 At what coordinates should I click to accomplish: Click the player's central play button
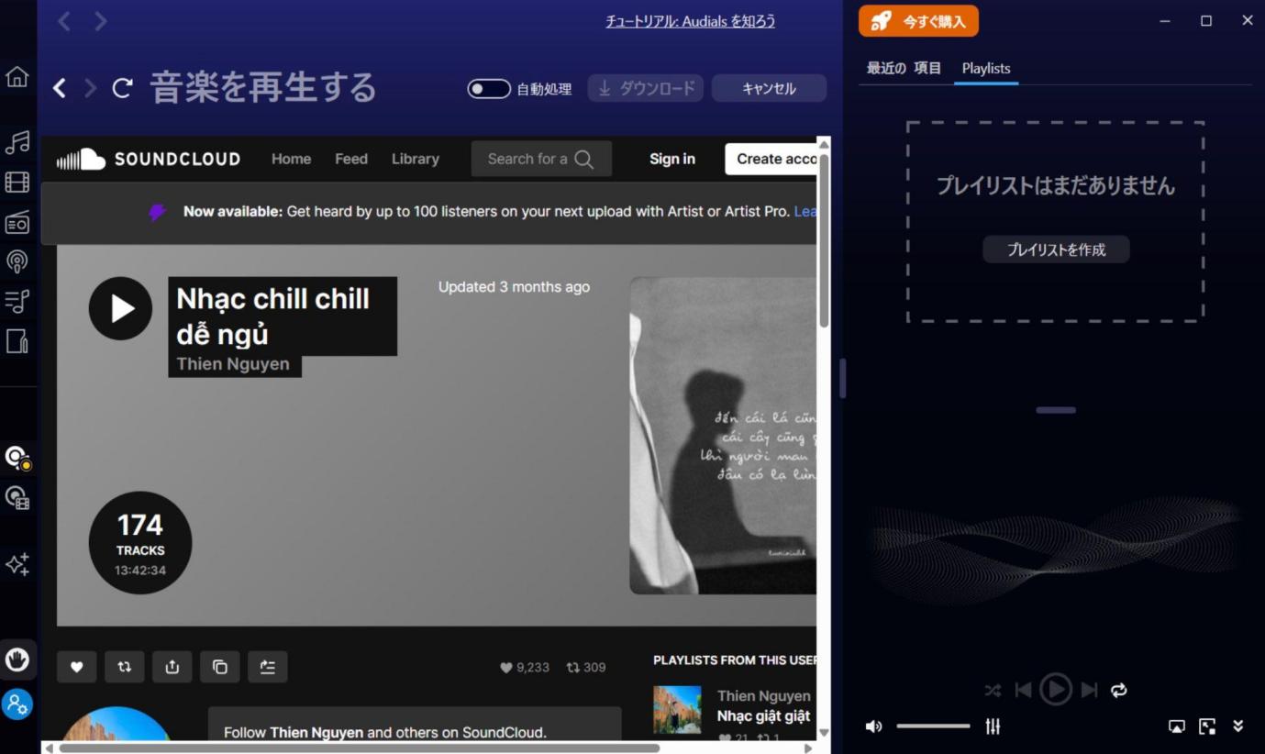(x=1056, y=689)
